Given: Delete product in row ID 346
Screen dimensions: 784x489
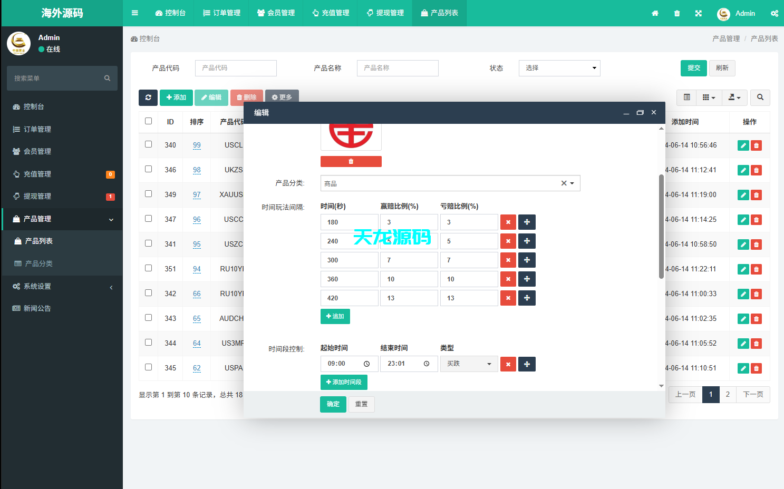Looking at the screenshot, I should pyautogui.click(x=756, y=170).
